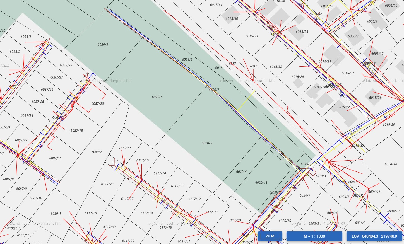Click the EOV coordinate readout
404x244 pixels.
coord(374,236)
